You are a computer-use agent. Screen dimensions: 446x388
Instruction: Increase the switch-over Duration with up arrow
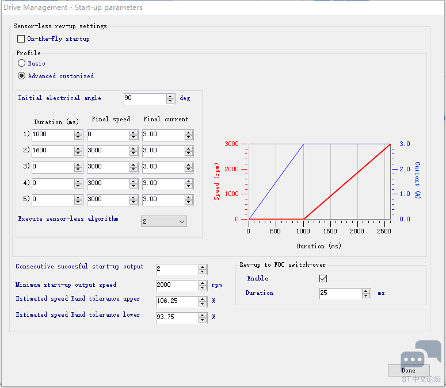coord(366,291)
